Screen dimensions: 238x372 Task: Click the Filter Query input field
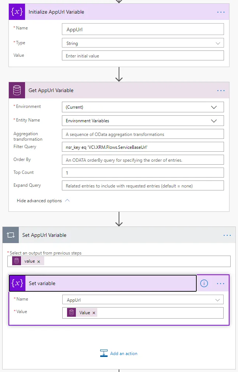coord(143,147)
